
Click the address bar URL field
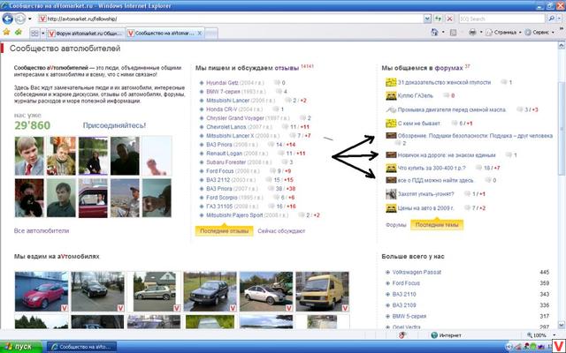click(231, 19)
